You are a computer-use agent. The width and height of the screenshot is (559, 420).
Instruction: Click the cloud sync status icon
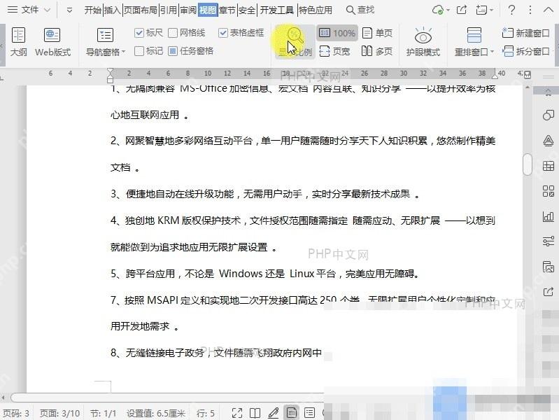pos(438,10)
